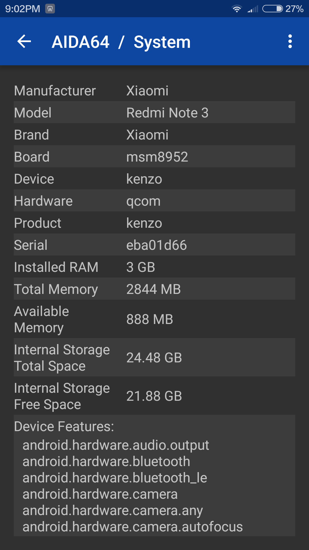Tap the back arrow icon
The width and height of the screenshot is (309, 550).
[24, 42]
